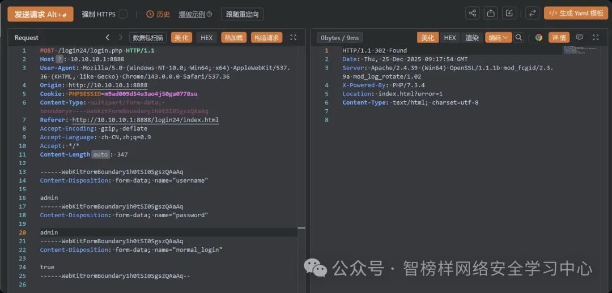Click the response Content-Type text/html line

coord(411,102)
